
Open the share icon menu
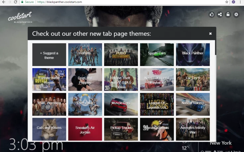pos(220,15)
